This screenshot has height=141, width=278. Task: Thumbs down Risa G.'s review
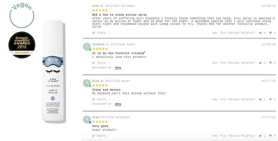click(270, 99)
